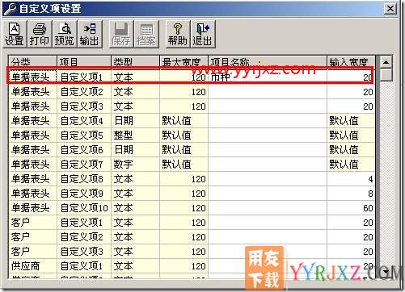The height and width of the screenshot is (292, 405).
Task: Click the 分类 column header
Action: click(x=33, y=62)
